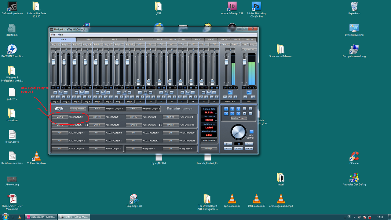Open source dropdown for Line Output 5
Screen dimensions: 391x220
[133, 117]
